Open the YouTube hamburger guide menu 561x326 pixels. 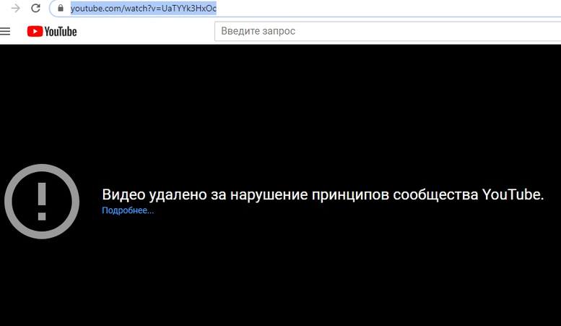6,31
